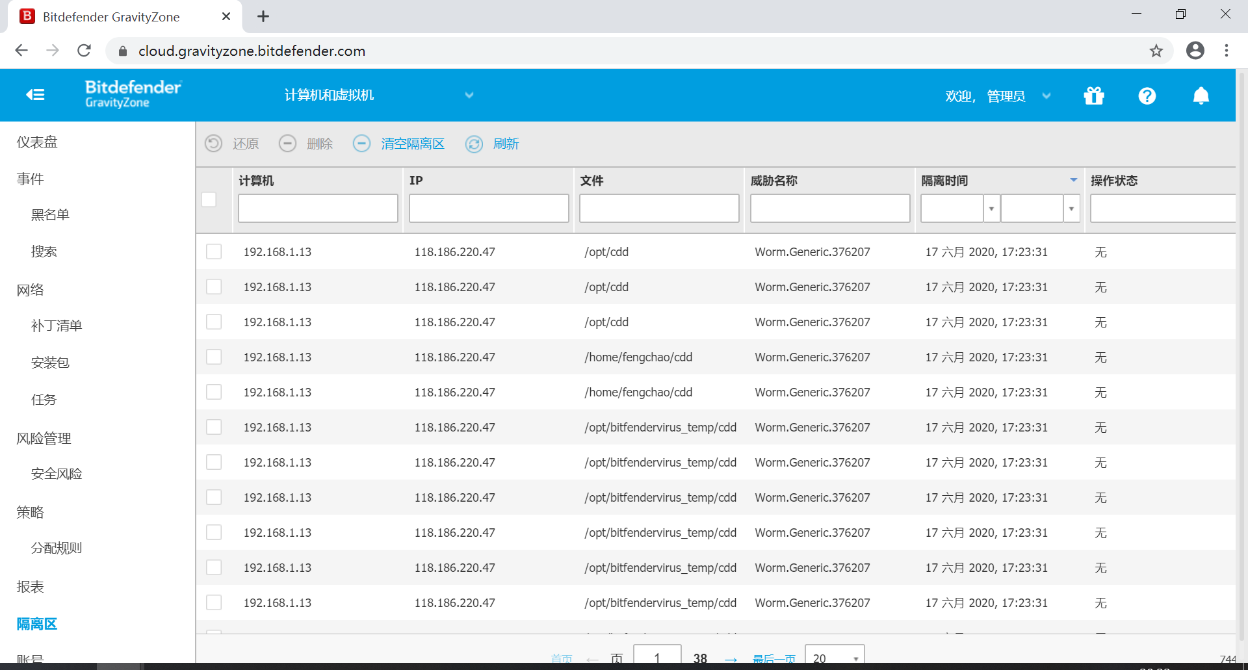Open a new browser tab
Viewport: 1248px width, 670px height.
point(263,16)
